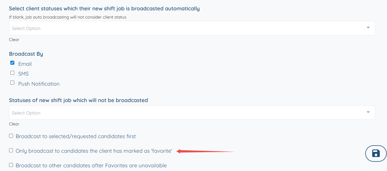Viewport: 387px width, 171px height.
Task: Click the floppy disk save icon
Action: coord(376,153)
